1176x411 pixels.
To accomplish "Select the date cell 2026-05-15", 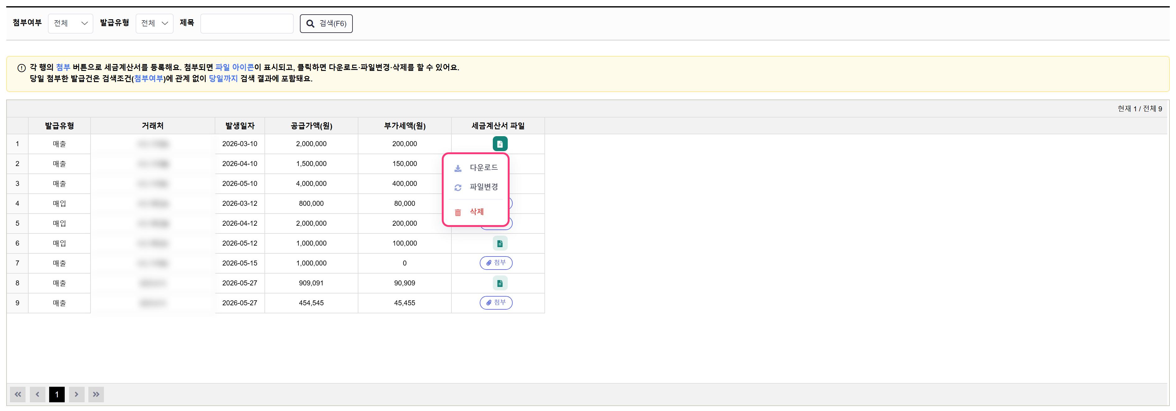I will [240, 263].
